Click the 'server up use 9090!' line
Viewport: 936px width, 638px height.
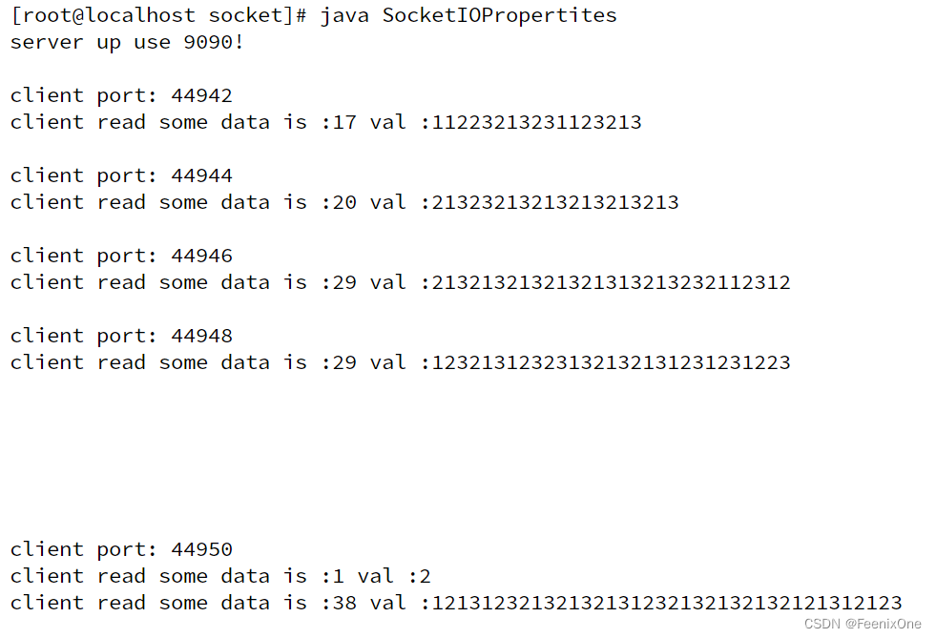point(127,42)
